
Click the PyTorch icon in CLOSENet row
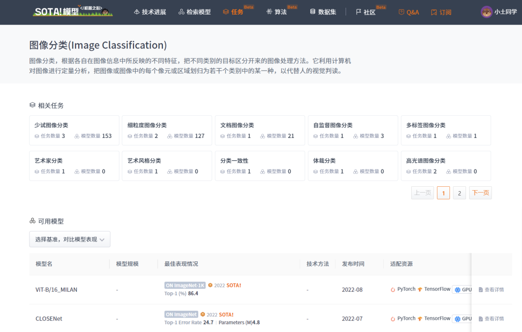(393, 318)
